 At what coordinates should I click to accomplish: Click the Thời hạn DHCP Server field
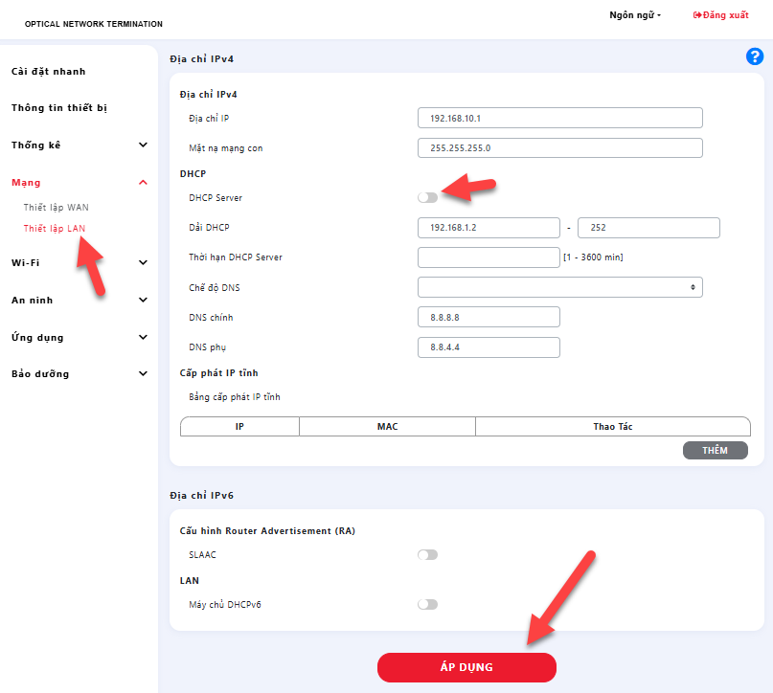(x=489, y=257)
